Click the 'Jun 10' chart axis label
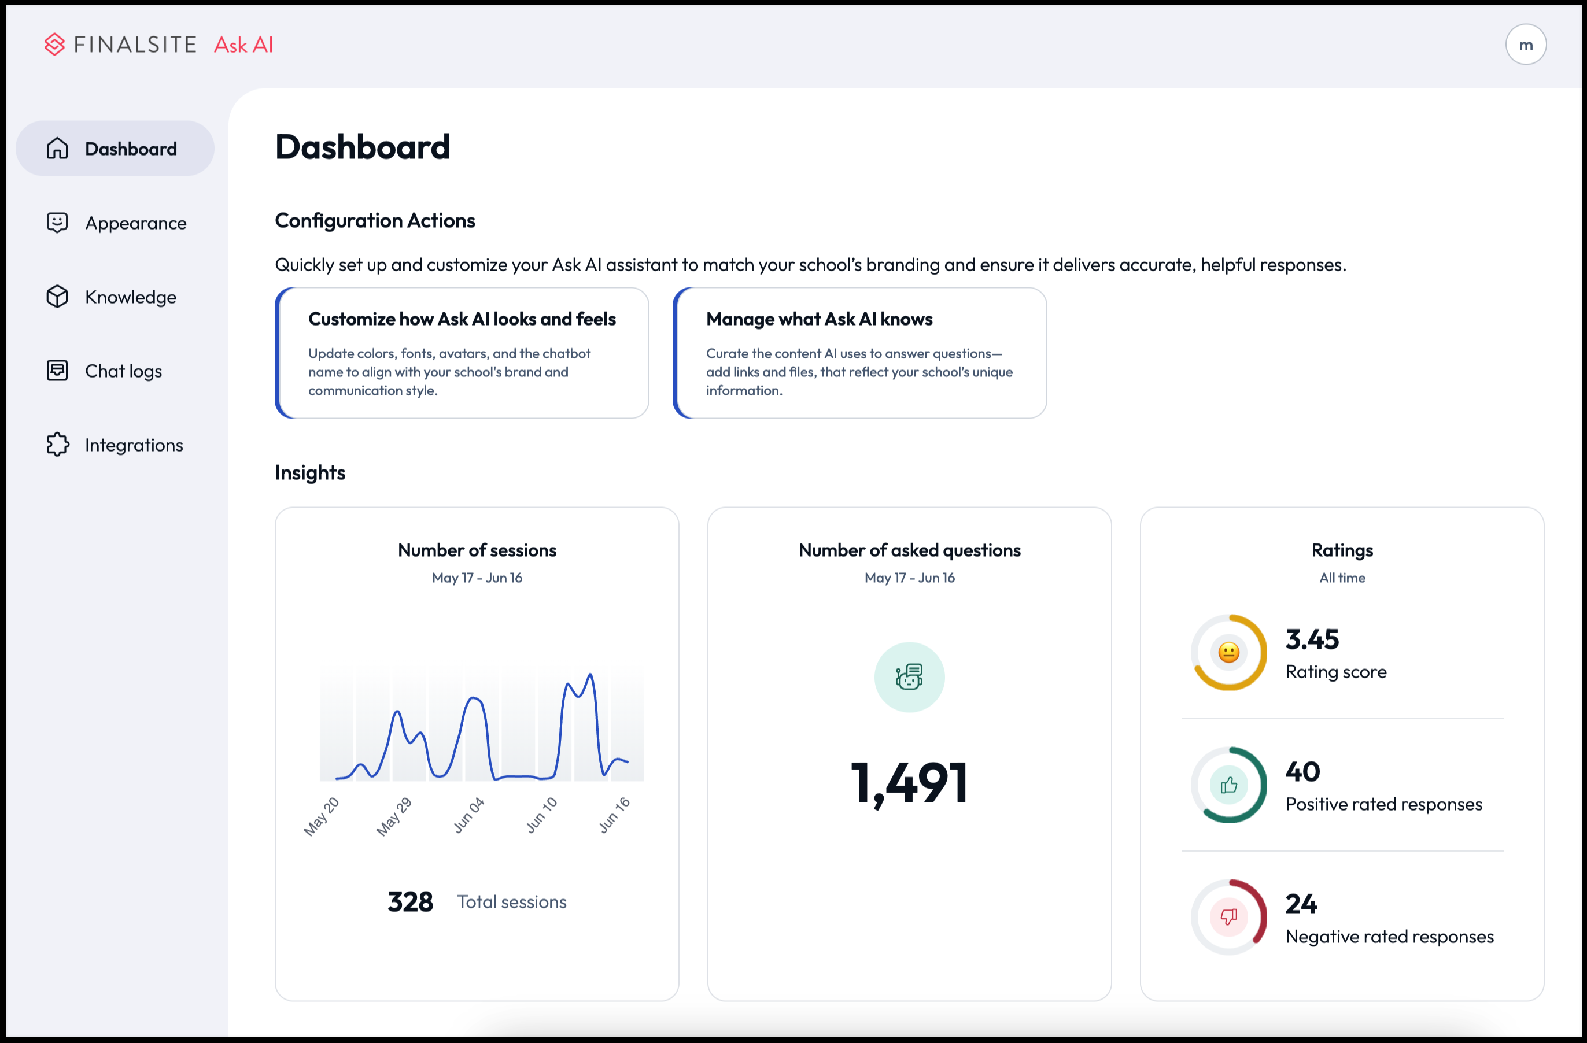The width and height of the screenshot is (1587, 1043). (x=541, y=815)
